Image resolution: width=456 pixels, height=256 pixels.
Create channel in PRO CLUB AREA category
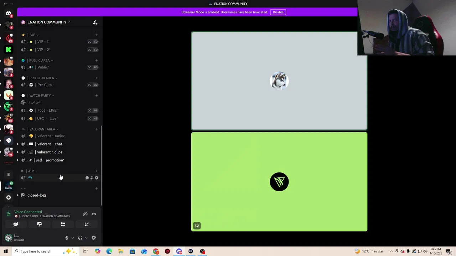click(97, 78)
